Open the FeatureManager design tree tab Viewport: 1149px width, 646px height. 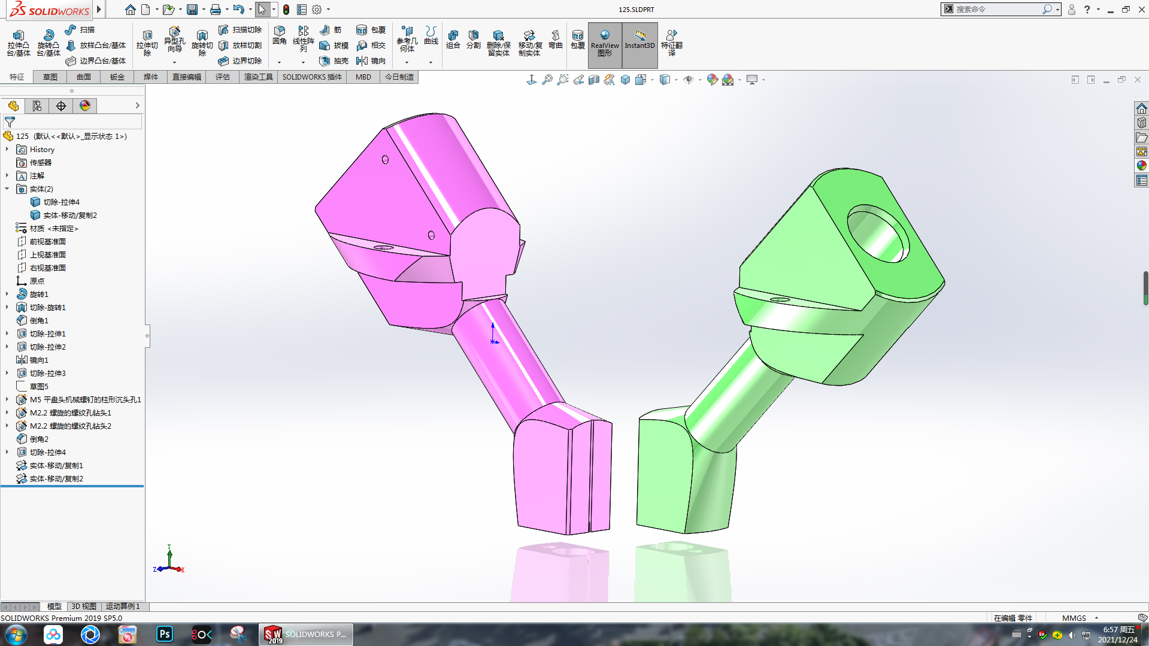[13, 106]
